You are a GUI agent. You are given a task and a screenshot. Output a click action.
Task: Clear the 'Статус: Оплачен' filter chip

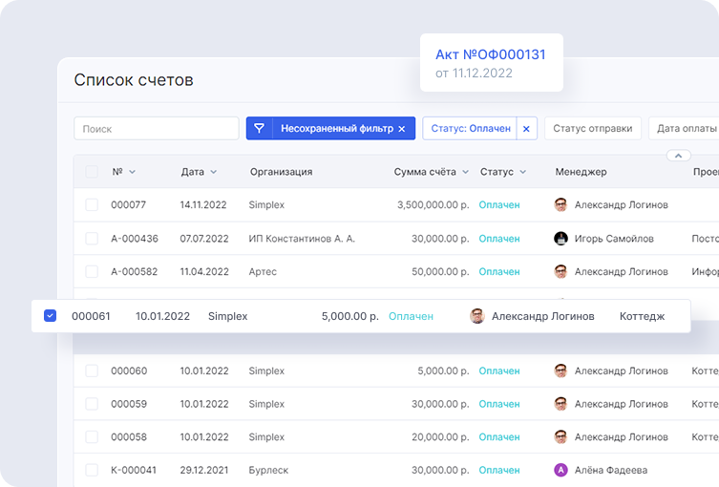click(526, 129)
